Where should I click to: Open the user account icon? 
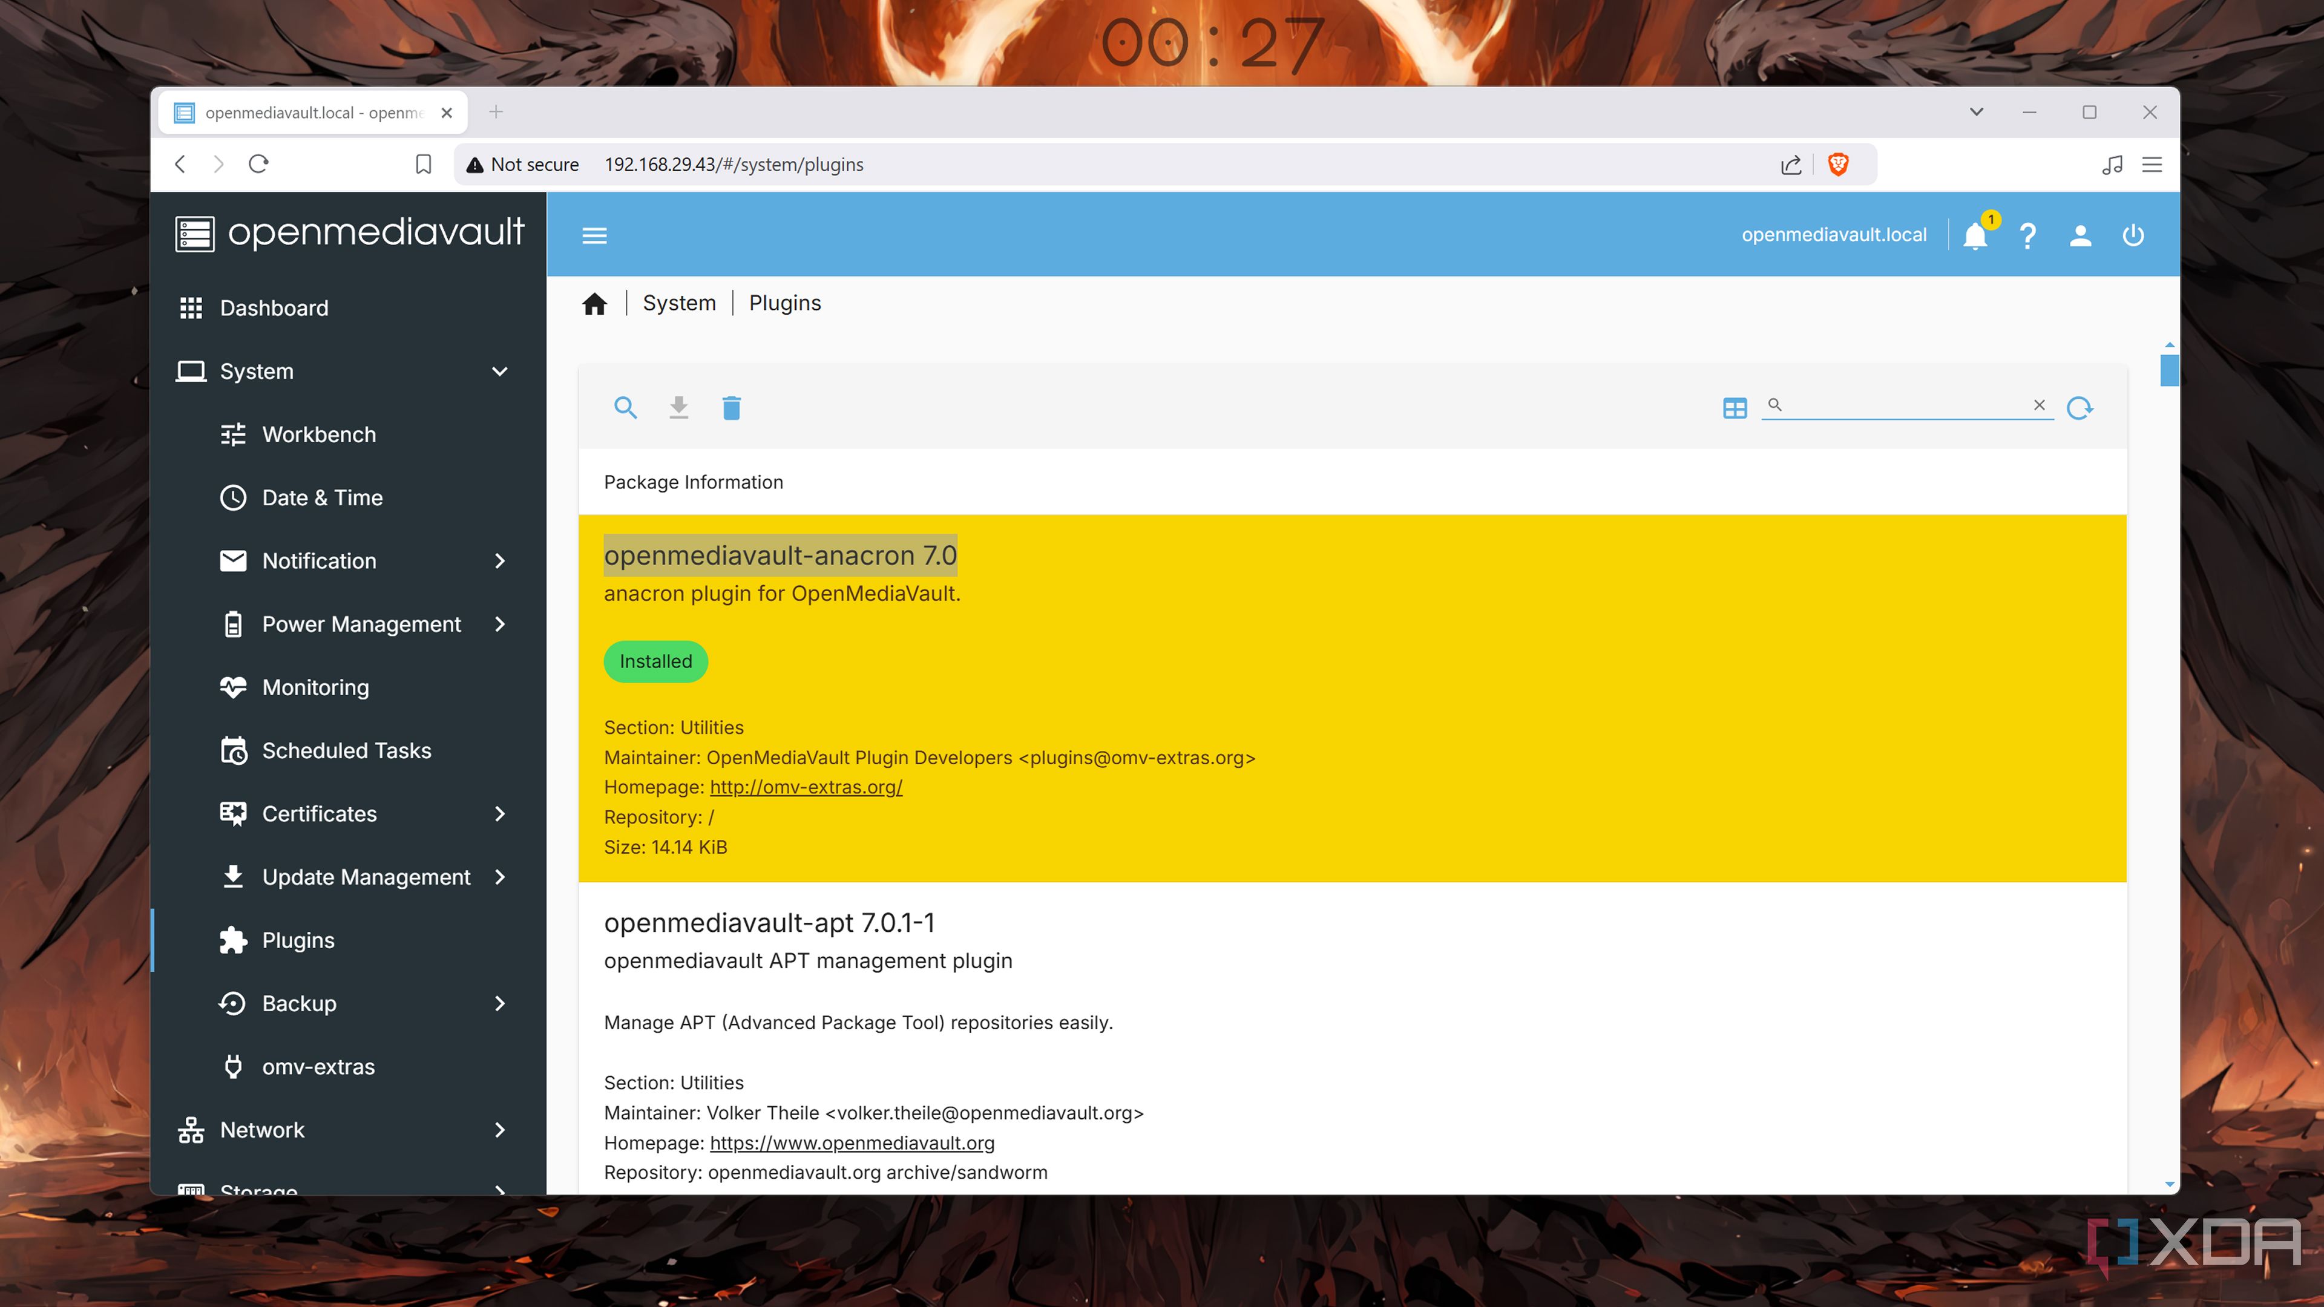point(2081,235)
